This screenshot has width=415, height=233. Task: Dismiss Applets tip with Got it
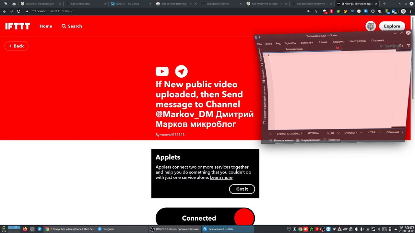pos(242,189)
